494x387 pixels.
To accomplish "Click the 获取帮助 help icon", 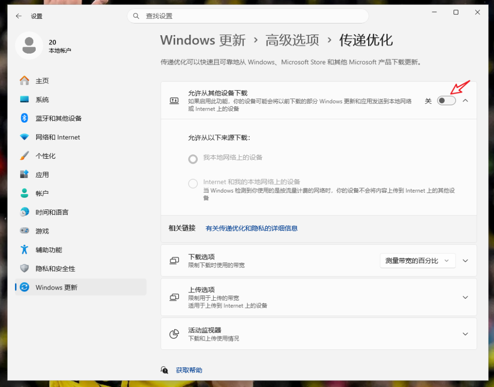I will coord(165,370).
